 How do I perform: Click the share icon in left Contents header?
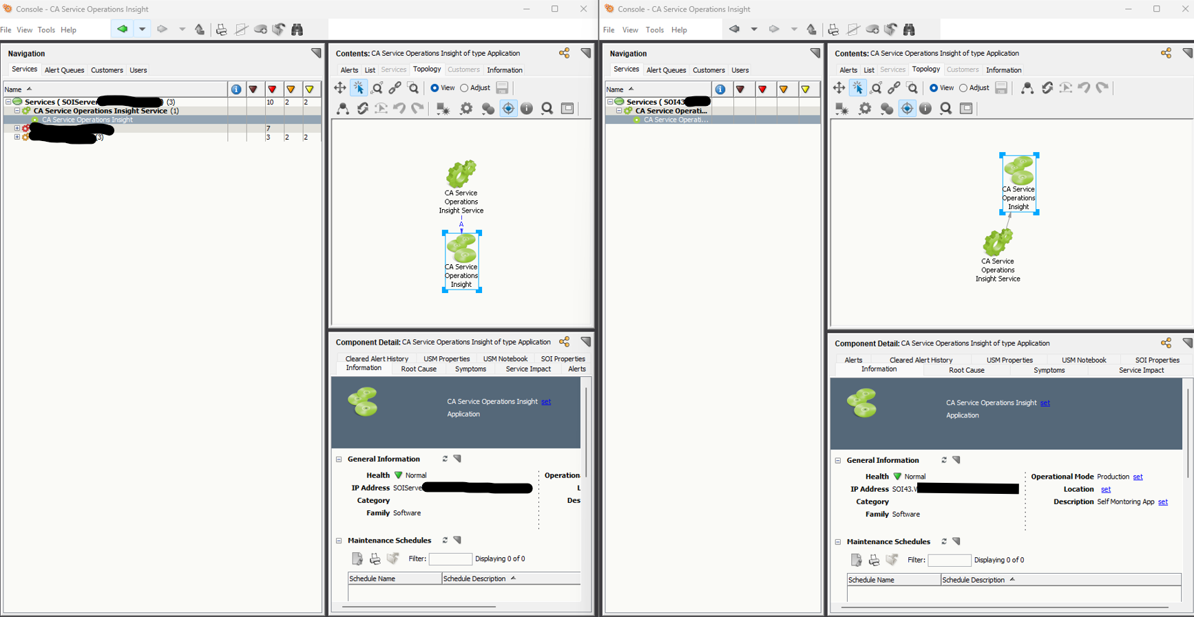coord(565,53)
